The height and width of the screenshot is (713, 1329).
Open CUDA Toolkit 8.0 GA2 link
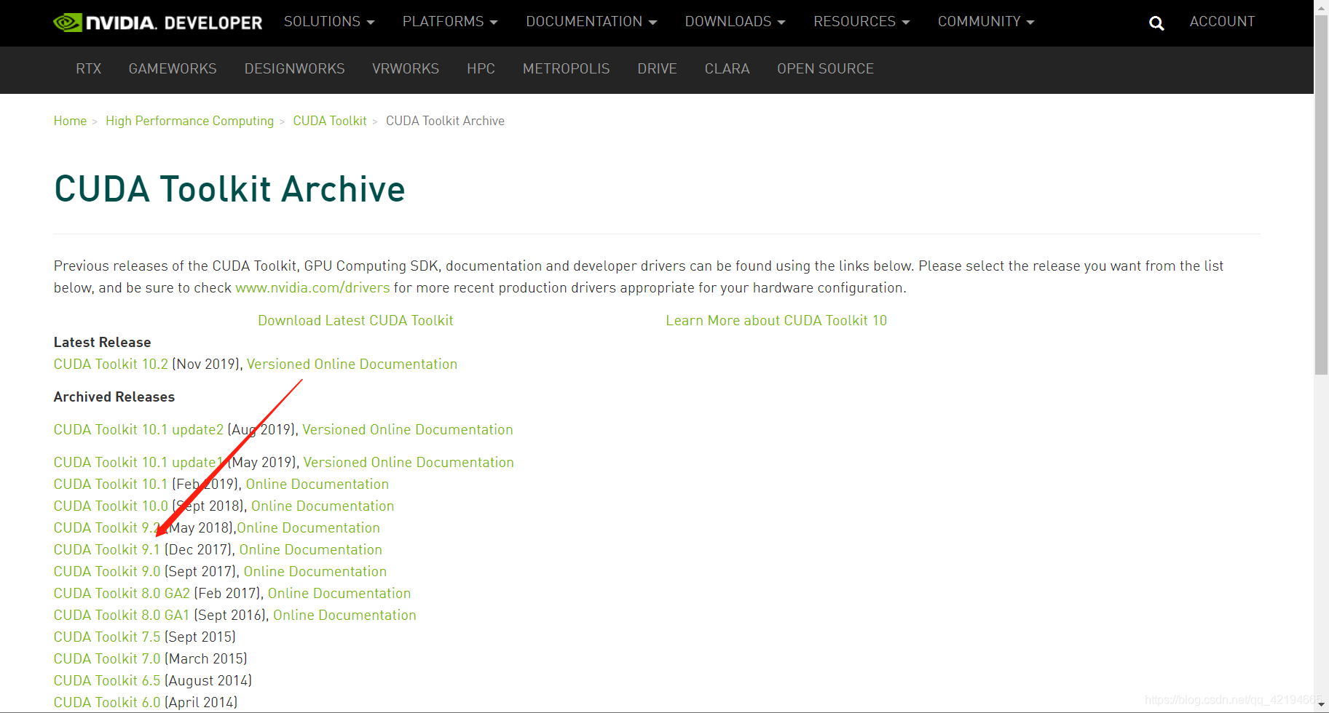(122, 593)
